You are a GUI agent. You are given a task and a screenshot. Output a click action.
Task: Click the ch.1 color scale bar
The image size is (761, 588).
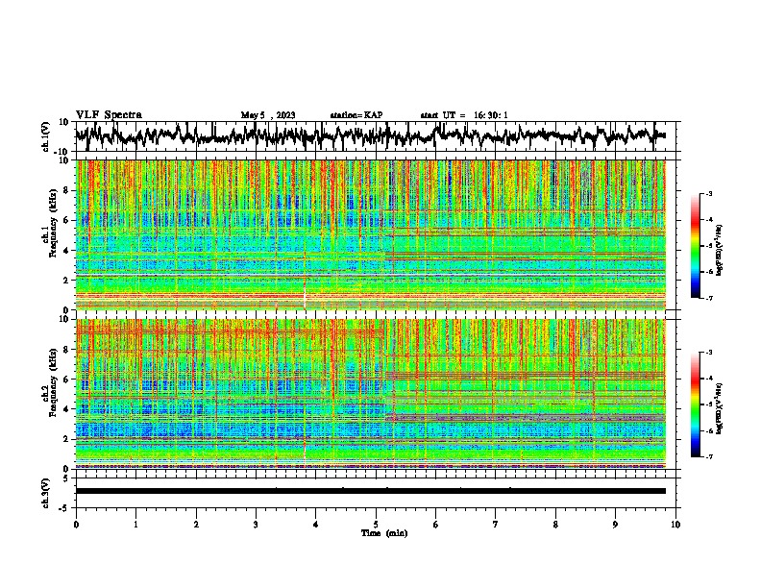click(x=695, y=246)
